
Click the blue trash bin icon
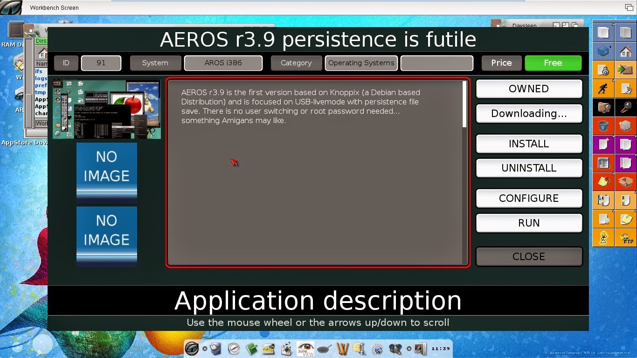tap(603, 126)
